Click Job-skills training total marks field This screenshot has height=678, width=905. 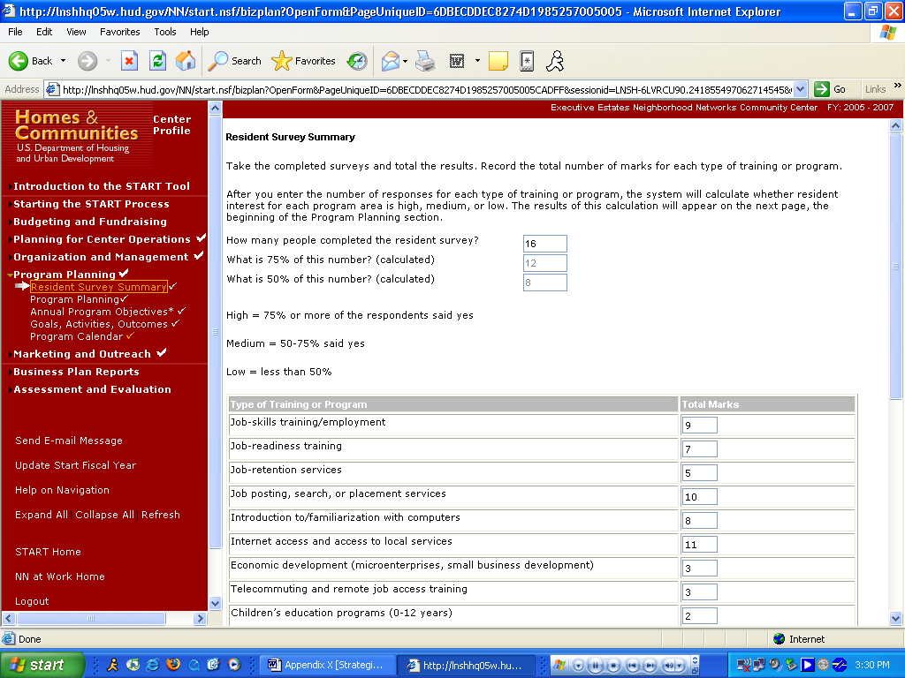coord(700,426)
